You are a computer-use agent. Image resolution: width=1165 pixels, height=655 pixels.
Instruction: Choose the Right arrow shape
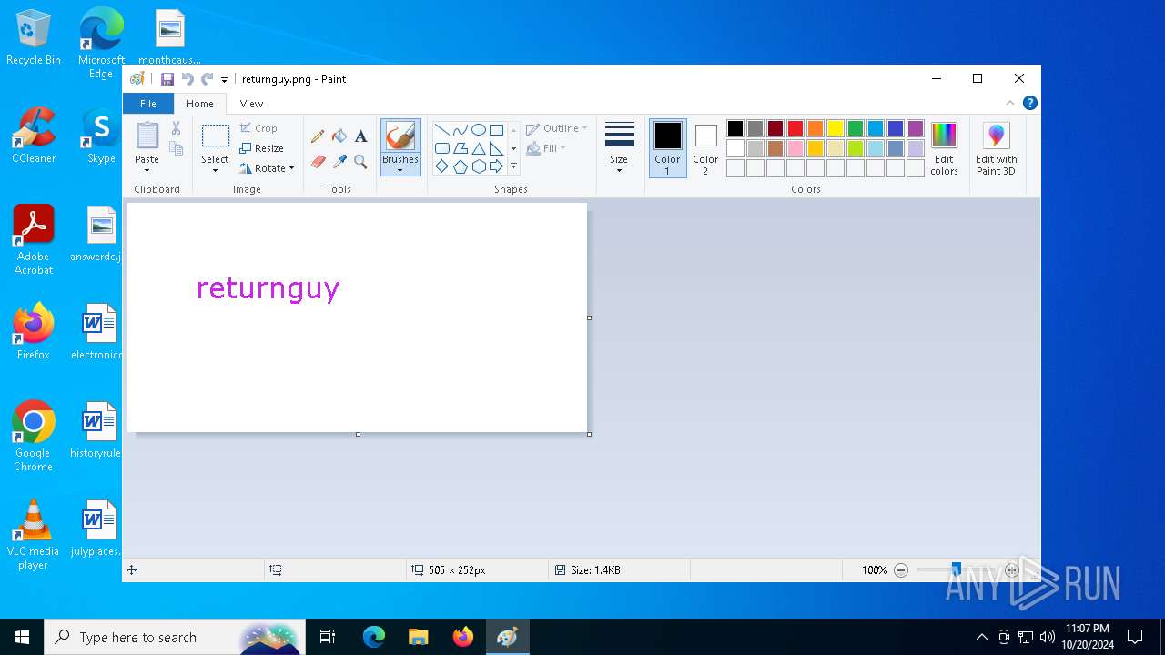coord(496,166)
